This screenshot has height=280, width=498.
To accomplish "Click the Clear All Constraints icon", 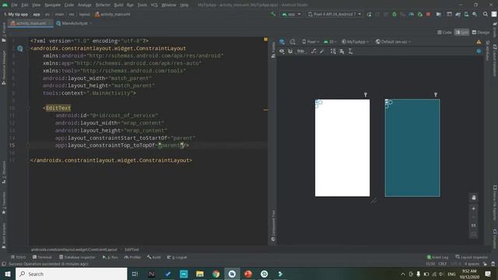I will click(314, 51).
